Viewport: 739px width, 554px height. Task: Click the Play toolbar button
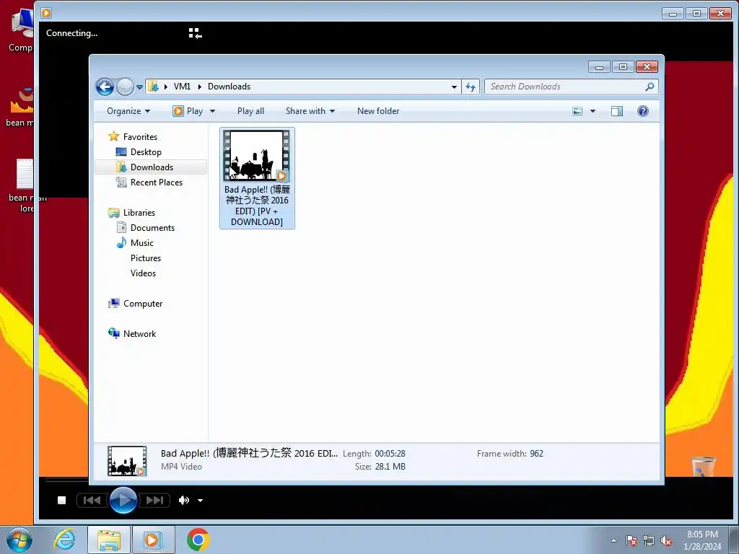(x=188, y=111)
